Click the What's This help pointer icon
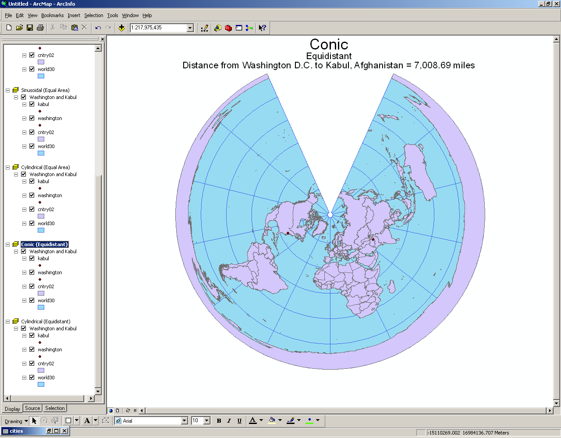 coord(263,28)
